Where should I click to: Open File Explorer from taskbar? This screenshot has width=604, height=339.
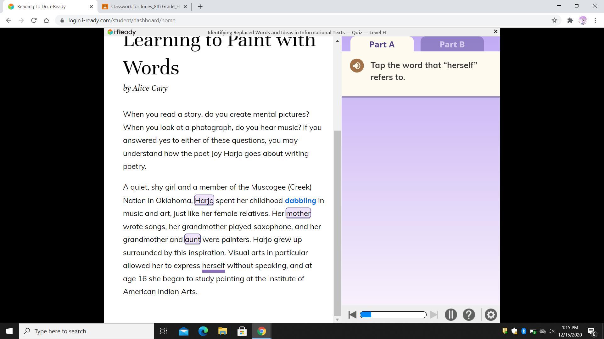coord(222,331)
